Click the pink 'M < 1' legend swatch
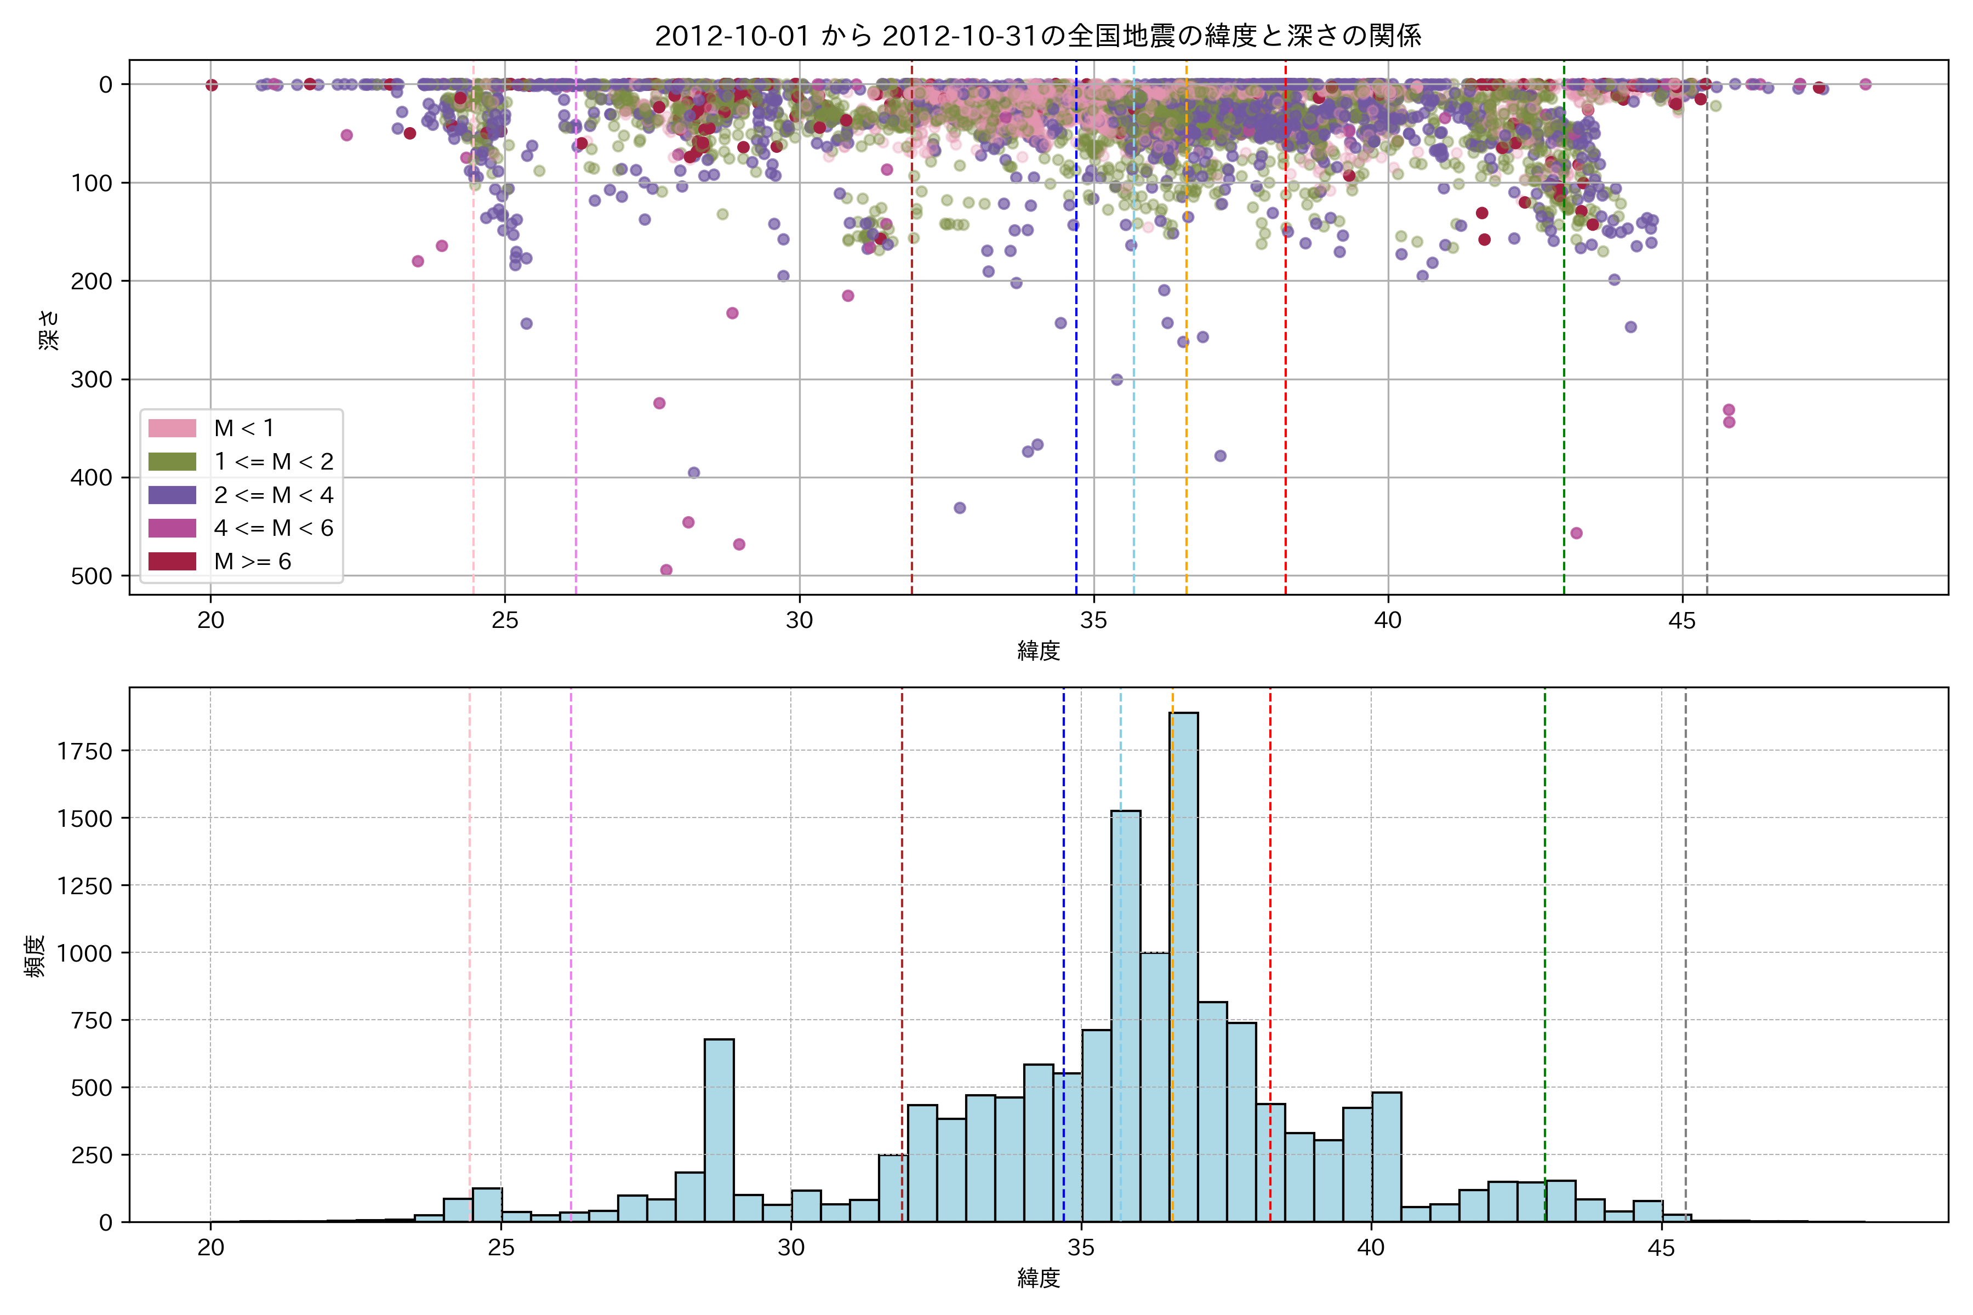1973x1315 pixels. point(172,428)
